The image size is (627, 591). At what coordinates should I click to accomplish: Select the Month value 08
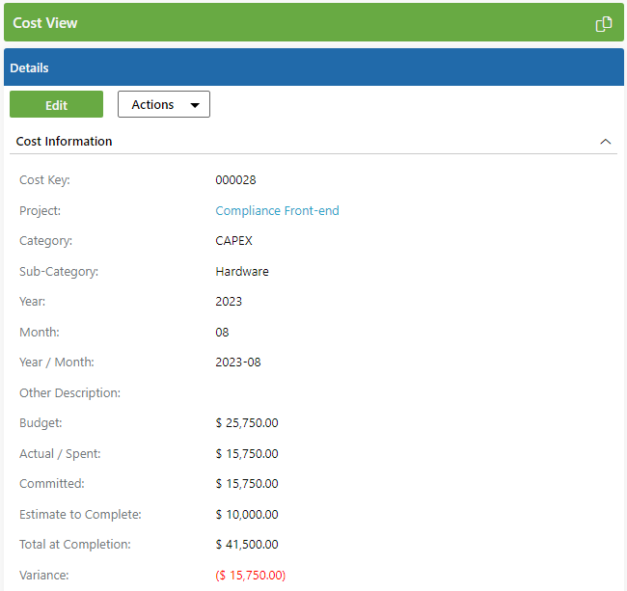pyautogui.click(x=222, y=332)
